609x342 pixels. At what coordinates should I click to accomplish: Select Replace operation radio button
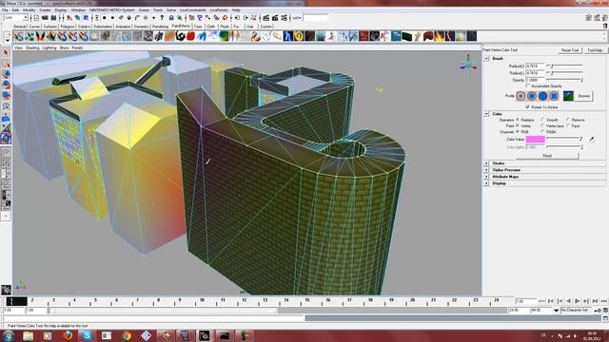[518, 120]
